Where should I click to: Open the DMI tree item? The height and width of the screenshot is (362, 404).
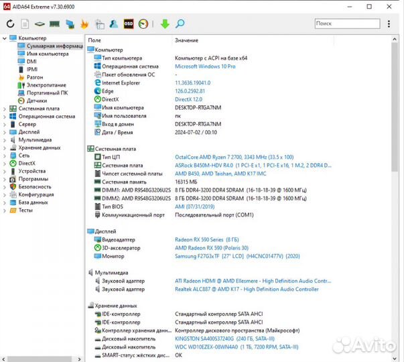pos(27,62)
